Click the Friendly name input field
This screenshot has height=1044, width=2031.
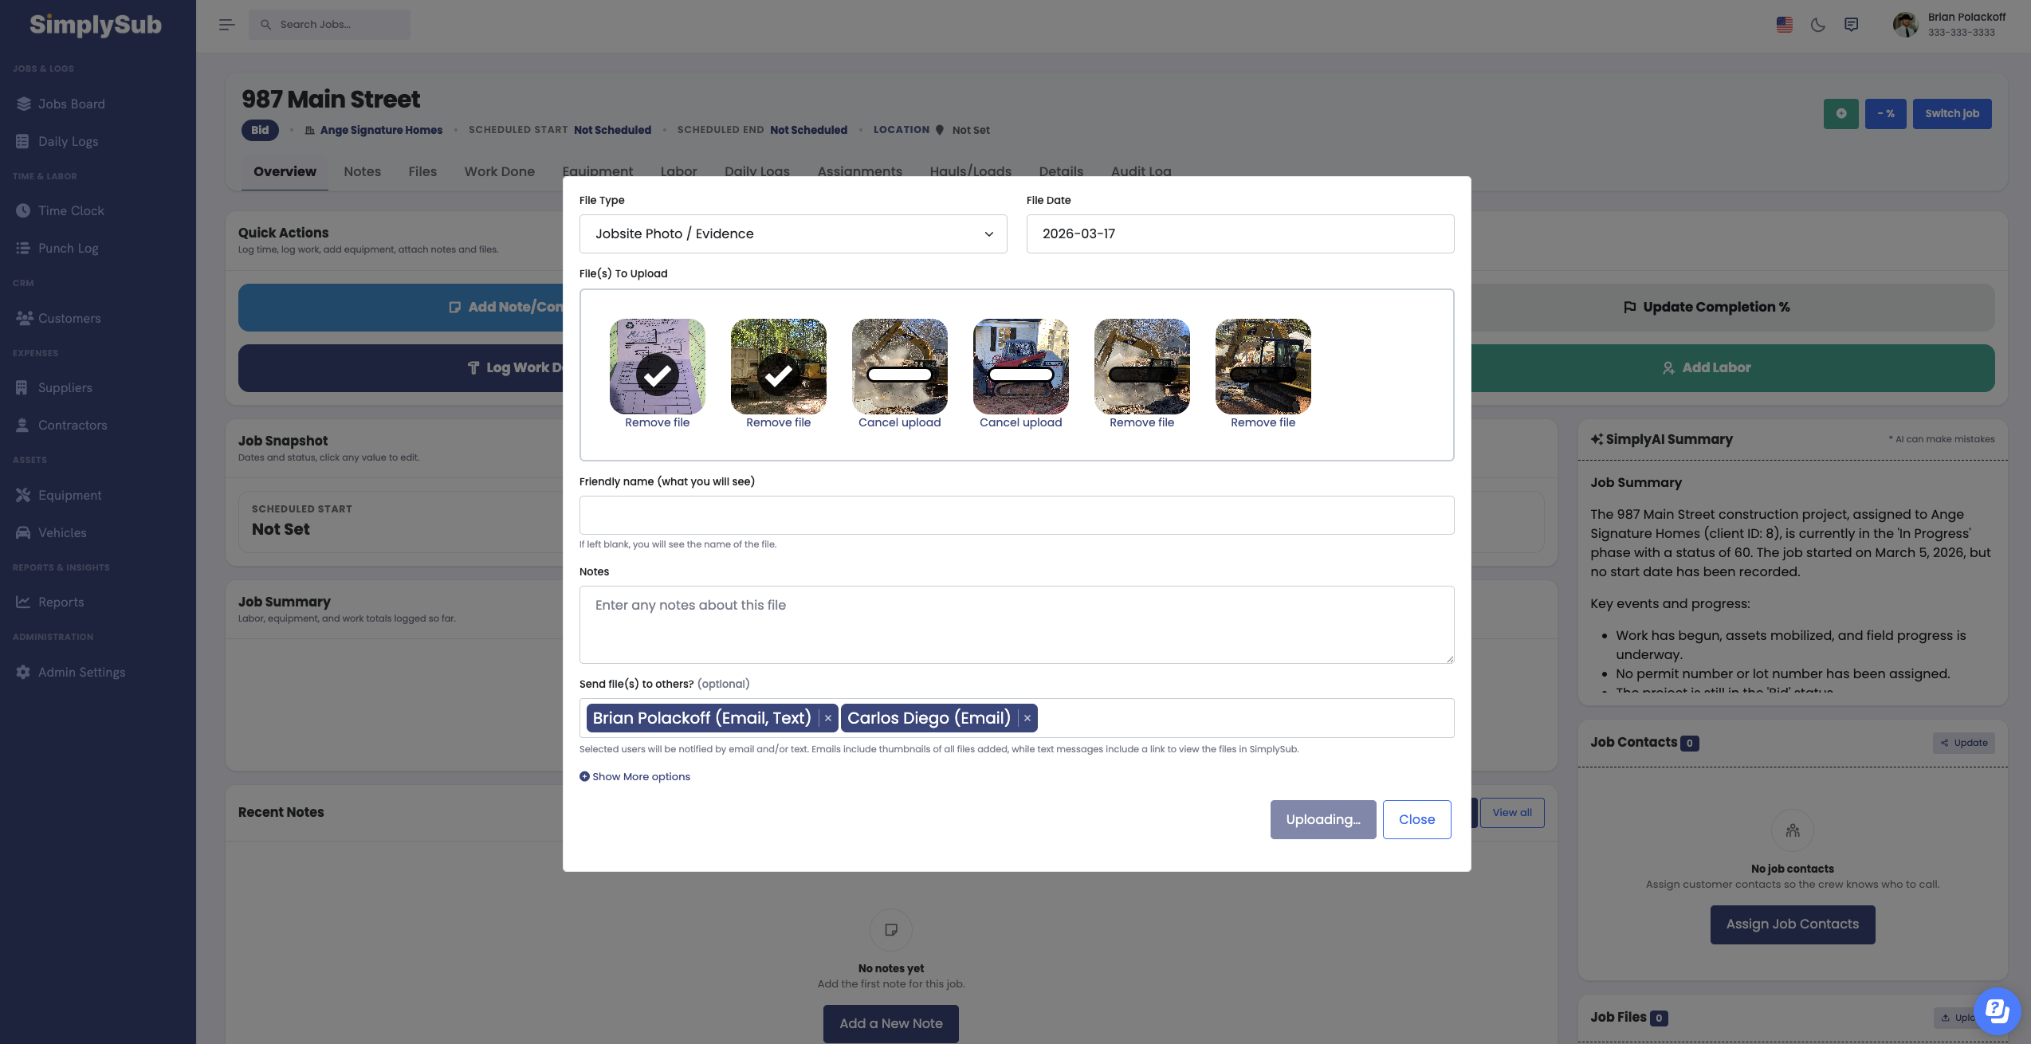coord(1016,515)
